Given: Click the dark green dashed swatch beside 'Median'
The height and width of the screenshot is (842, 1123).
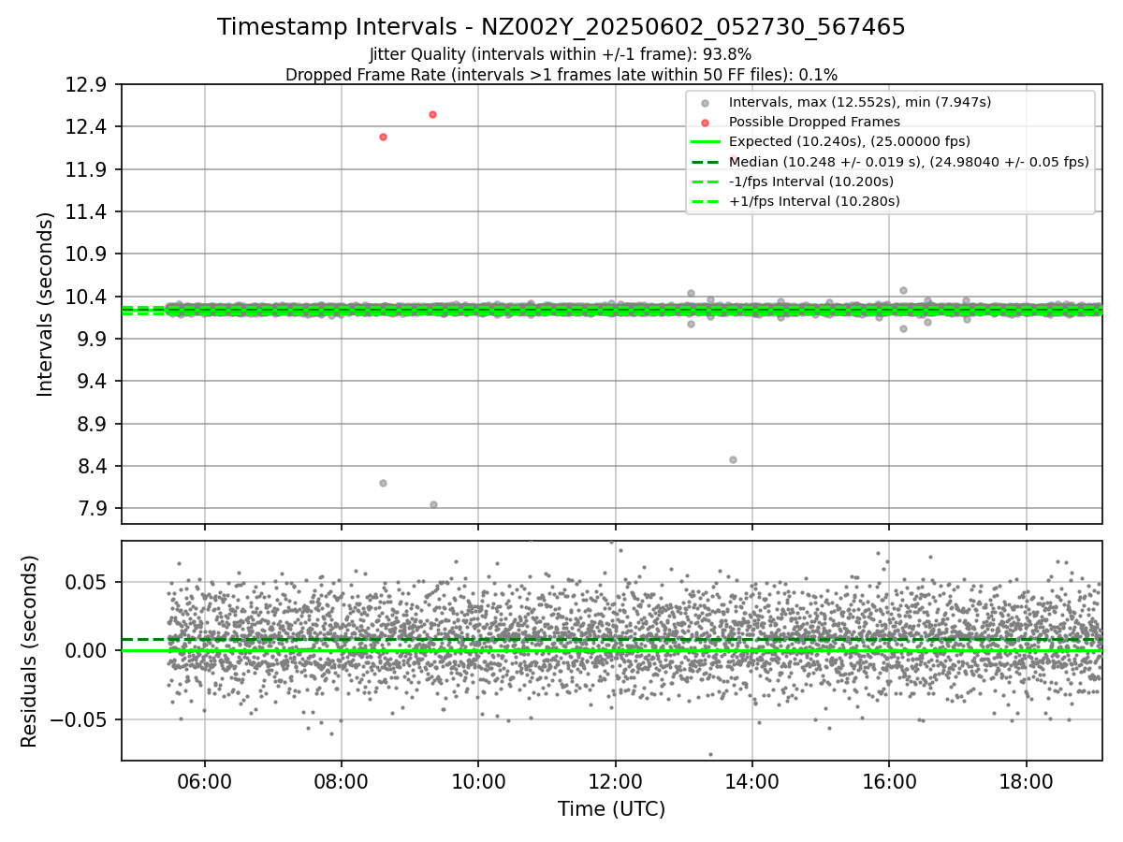Looking at the screenshot, I should (x=706, y=162).
